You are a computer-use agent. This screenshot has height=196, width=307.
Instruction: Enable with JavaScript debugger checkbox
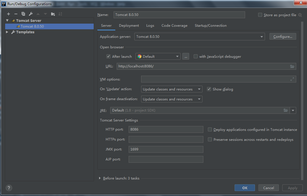(x=196, y=57)
